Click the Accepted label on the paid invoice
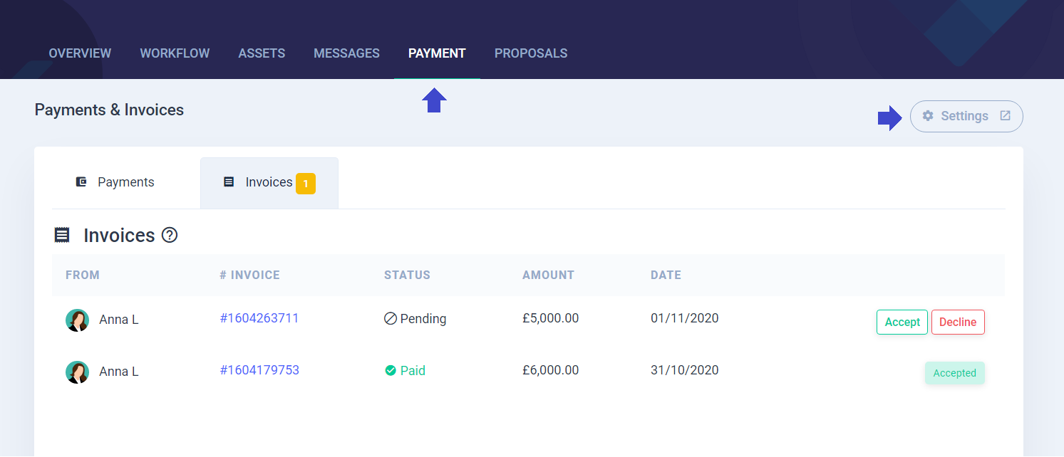The height and width of the screenshot is (457, 1064). (955, 373)
